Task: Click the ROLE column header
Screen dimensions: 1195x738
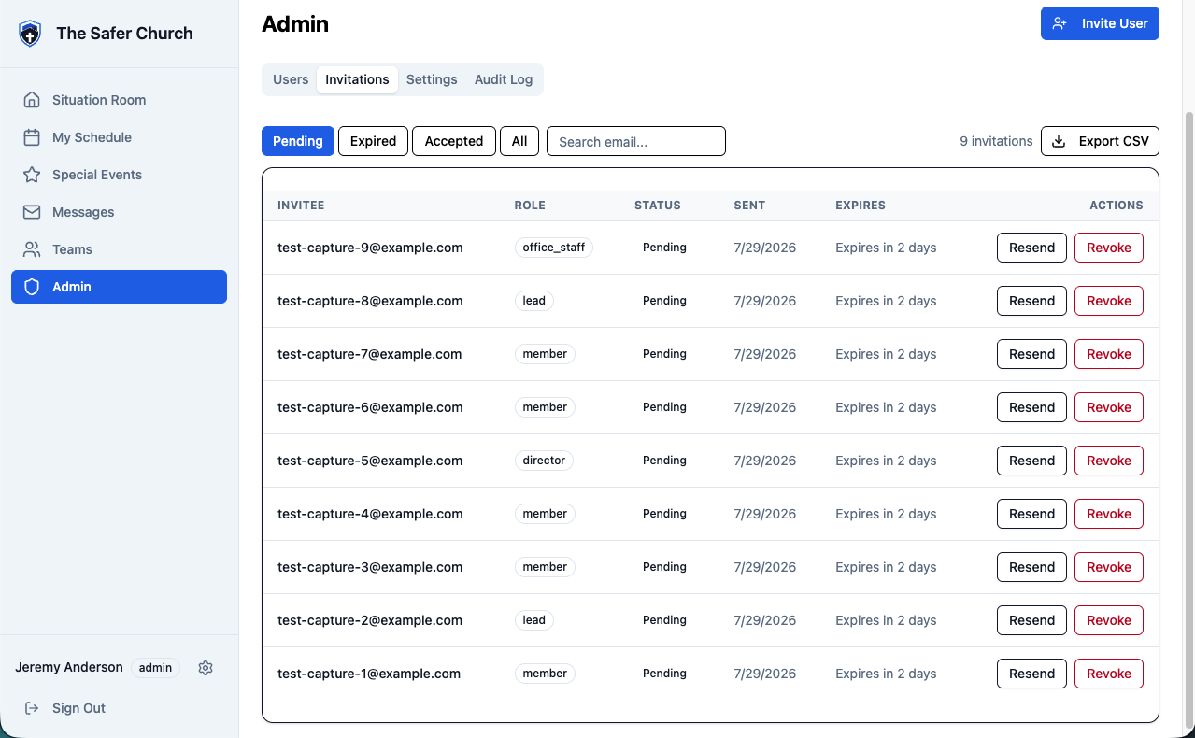Action: coord(530,206)
